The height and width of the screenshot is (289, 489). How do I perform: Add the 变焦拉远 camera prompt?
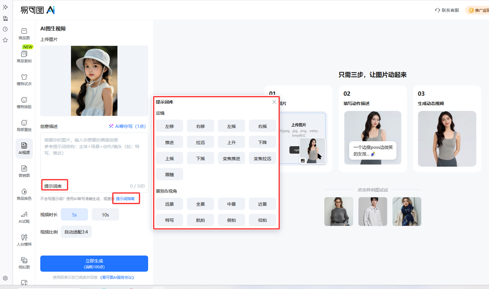262,158
